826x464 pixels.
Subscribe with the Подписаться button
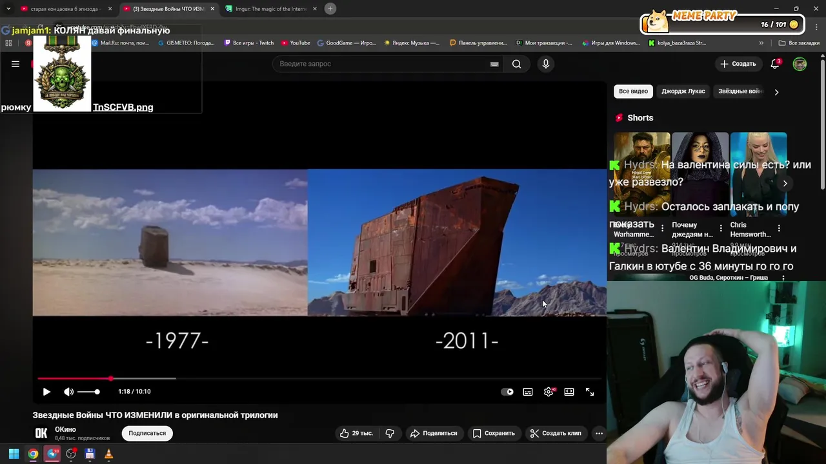pos(147,433)
